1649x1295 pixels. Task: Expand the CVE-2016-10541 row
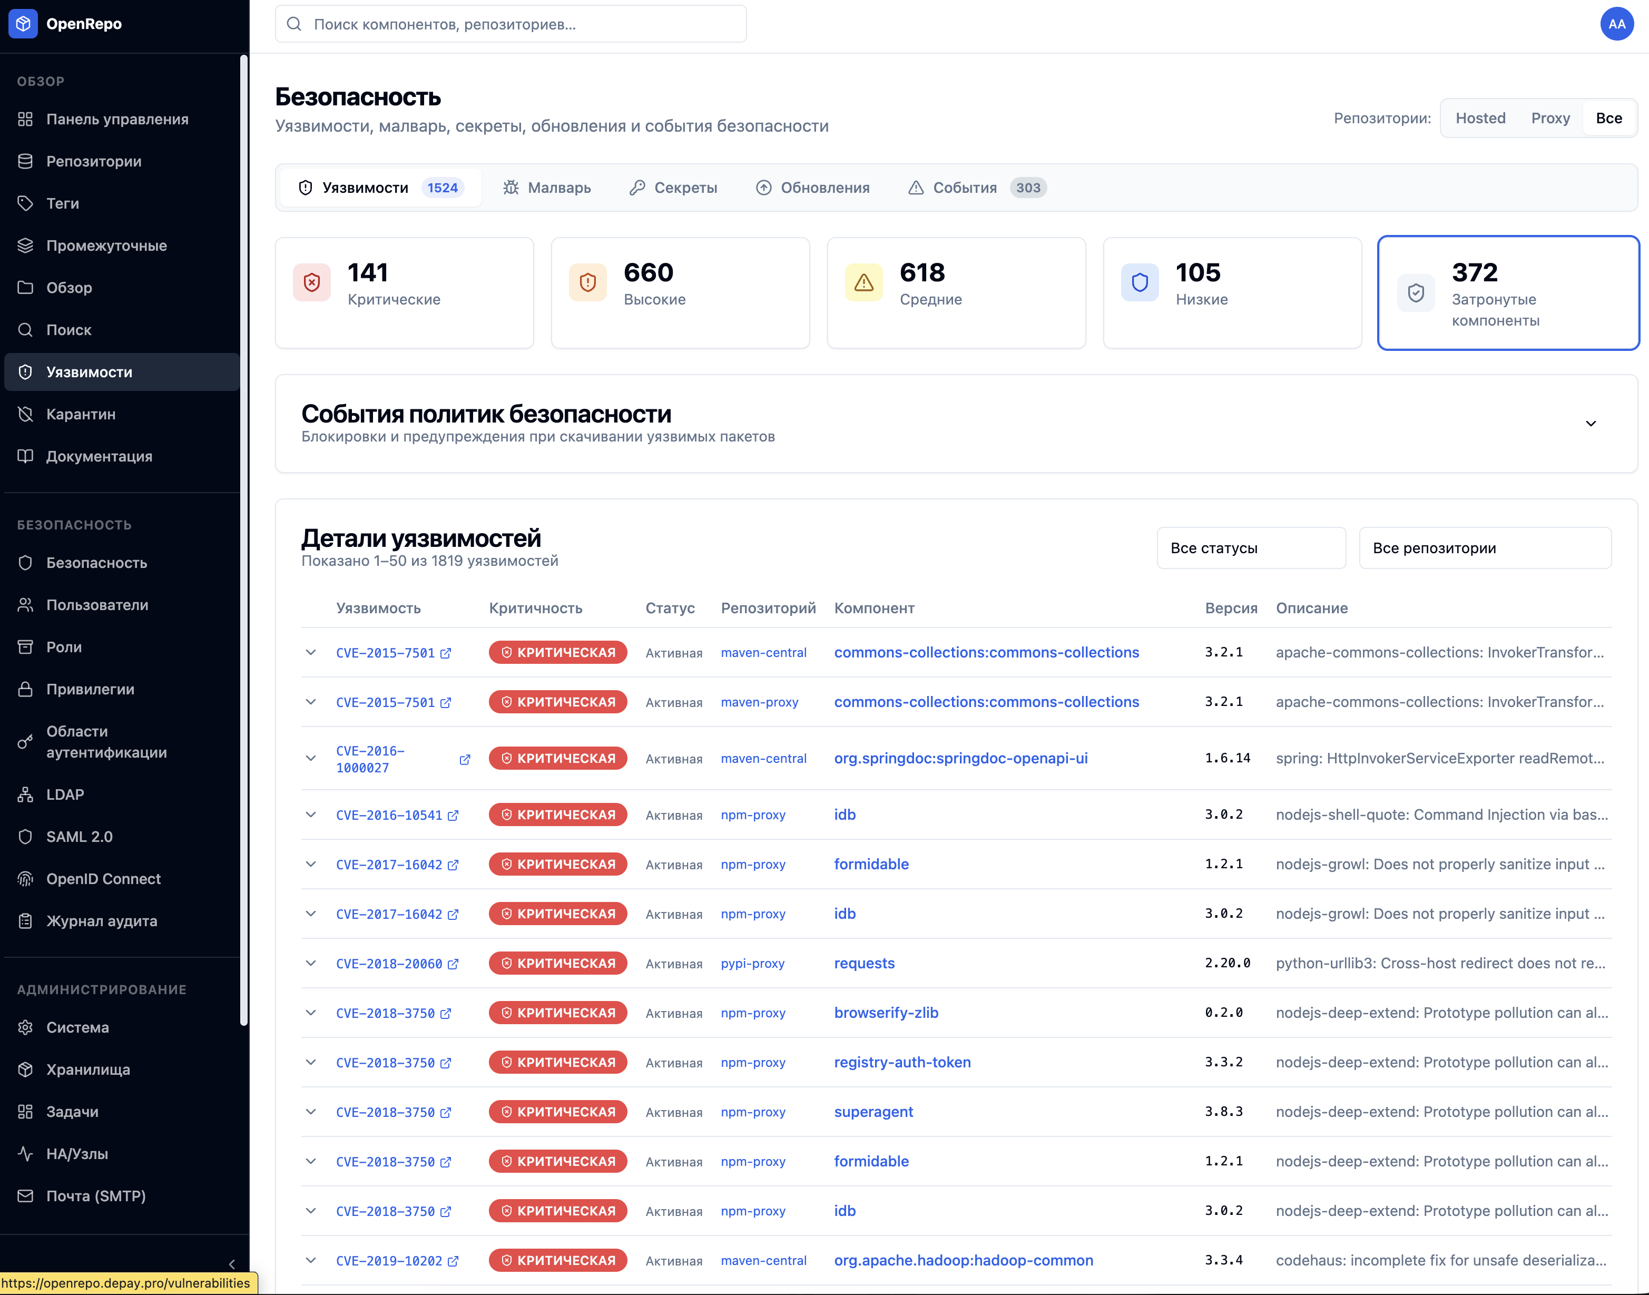point(311,815)
